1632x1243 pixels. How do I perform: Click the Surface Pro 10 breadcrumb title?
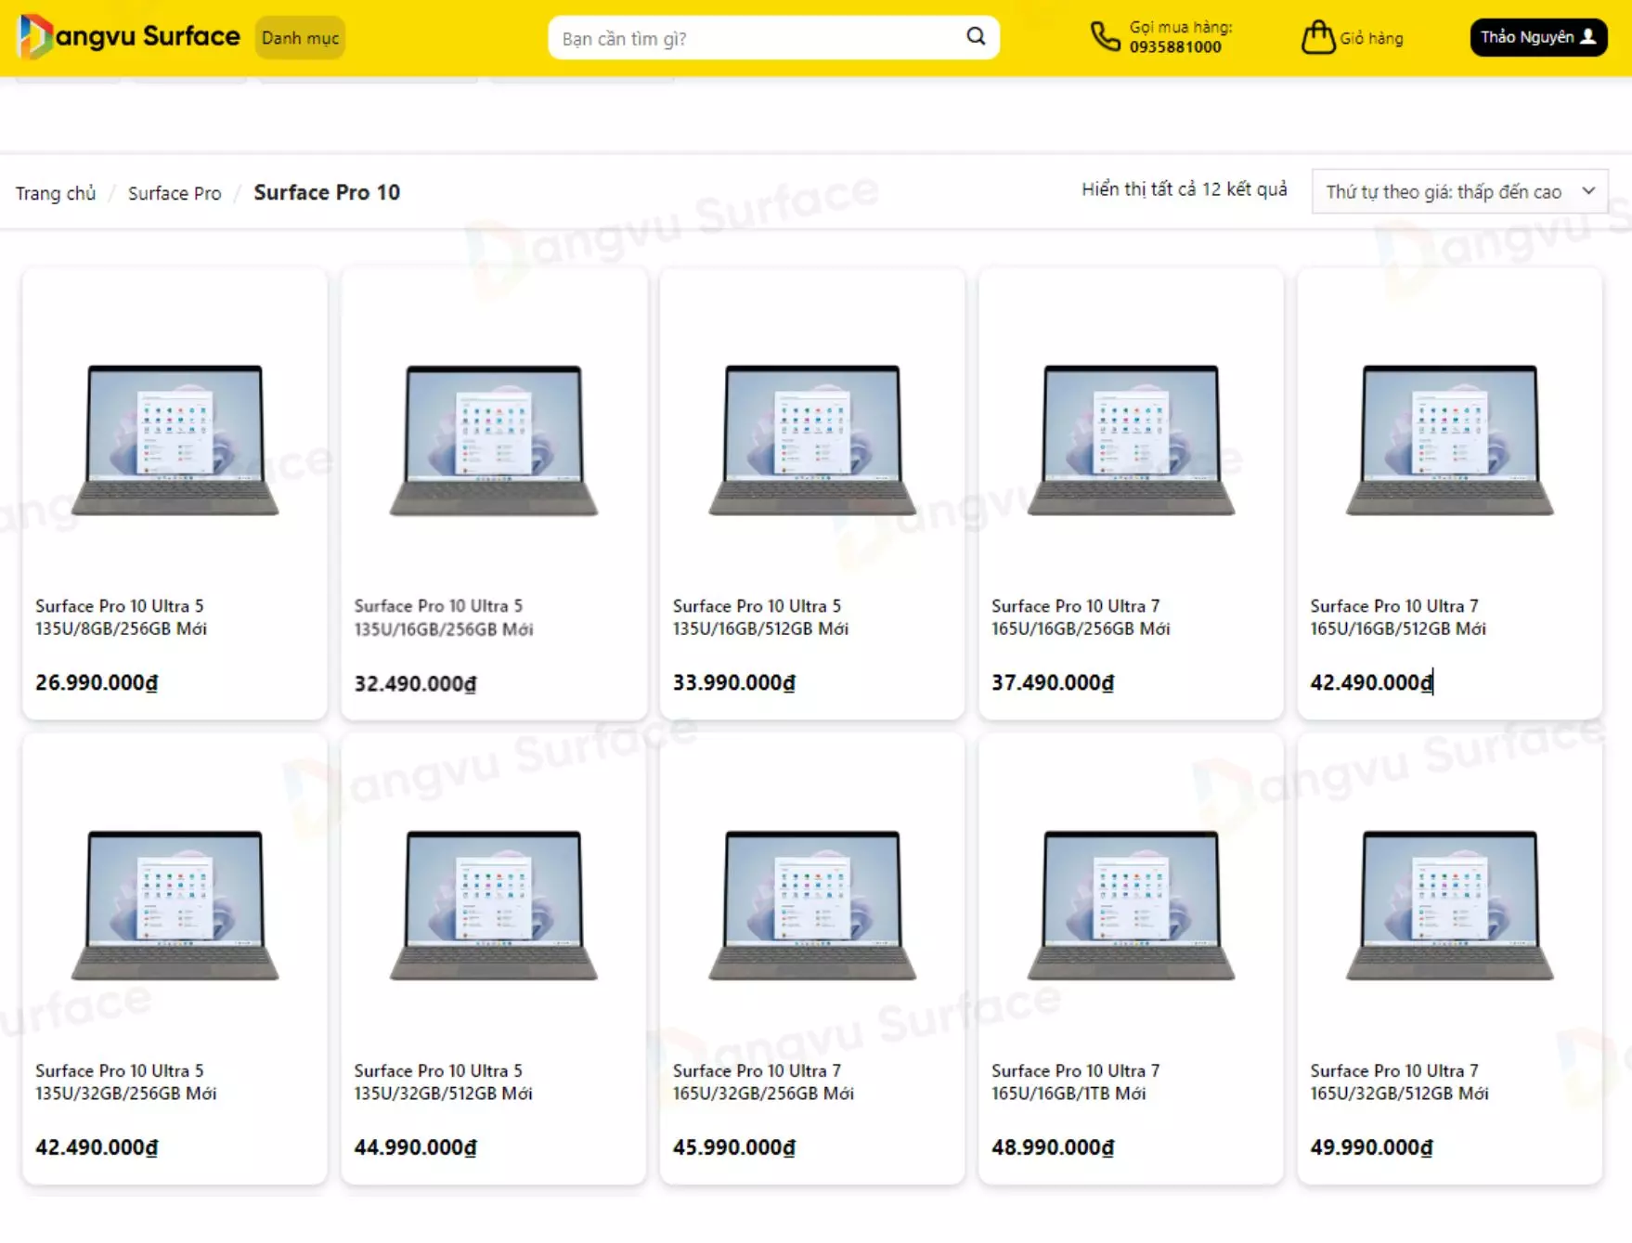(x=327, y=192)
